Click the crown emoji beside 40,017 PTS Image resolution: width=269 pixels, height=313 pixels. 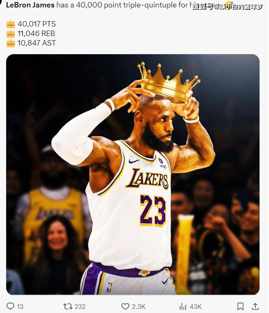pos(11,24)
